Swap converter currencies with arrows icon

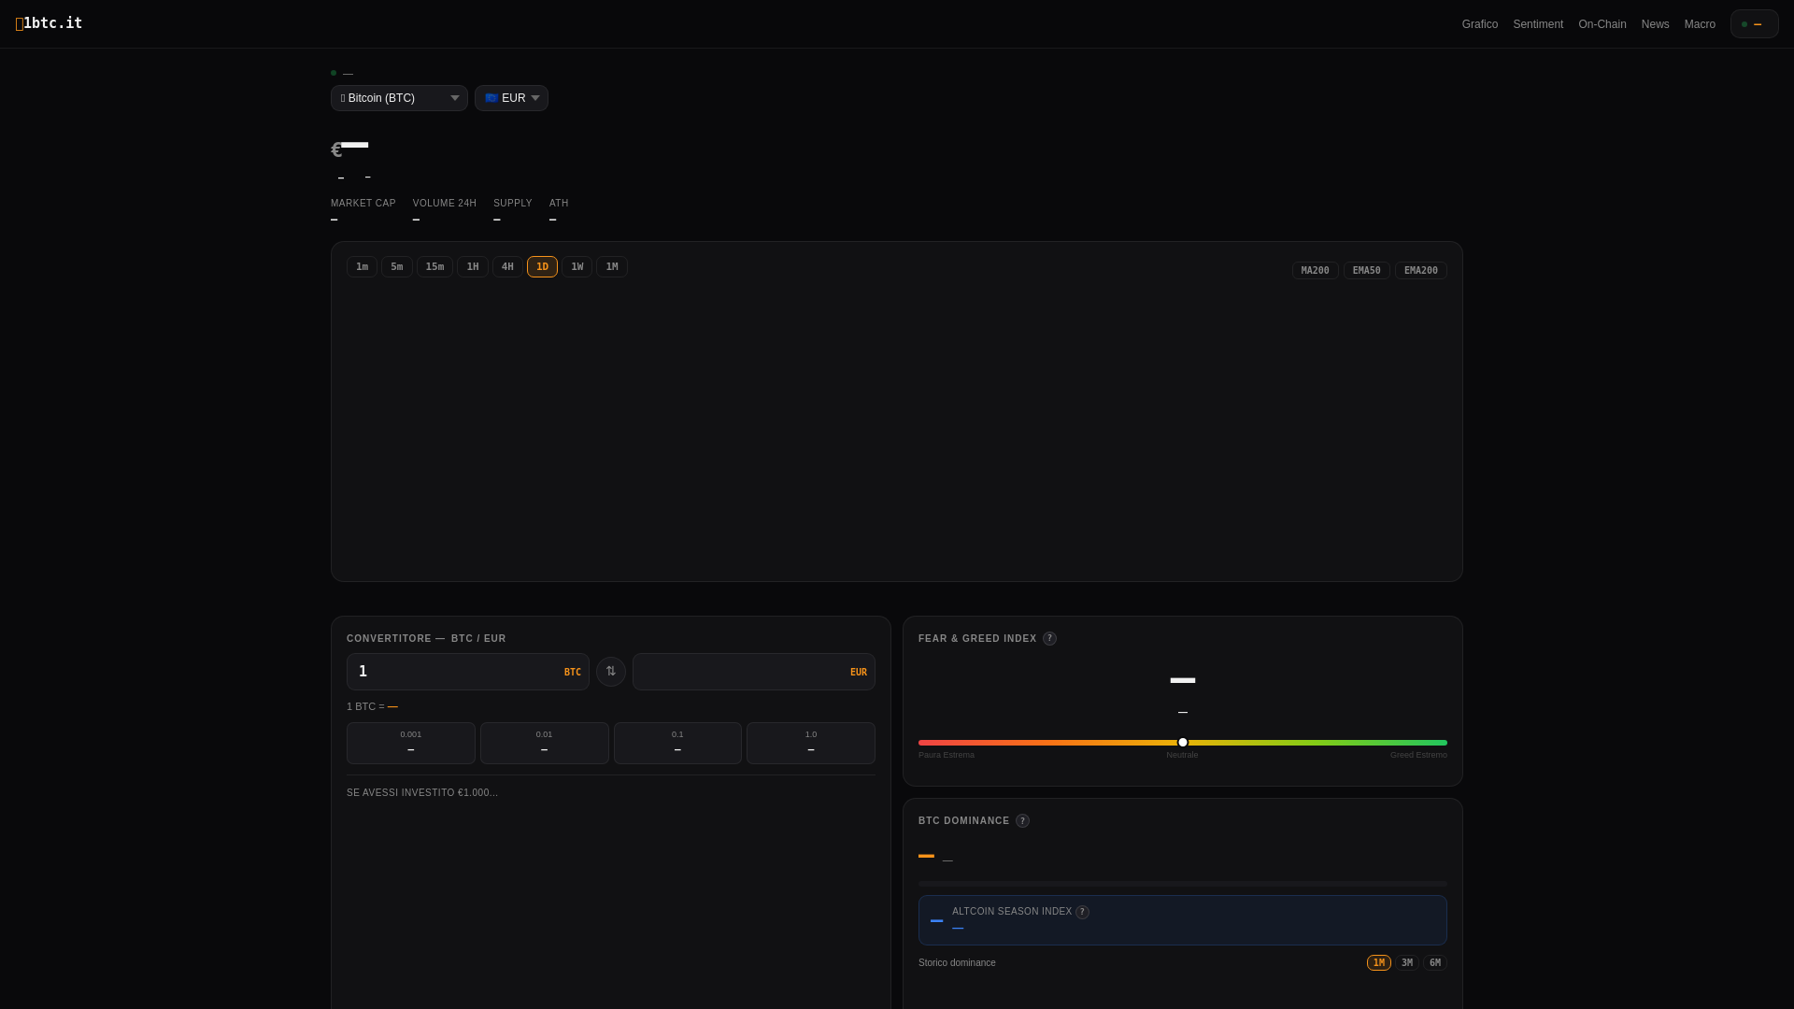pos(611,672)
